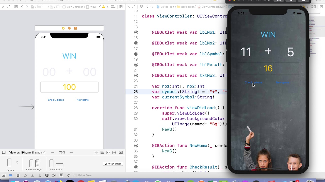Open Debug Memory Graph

point(54,175)
